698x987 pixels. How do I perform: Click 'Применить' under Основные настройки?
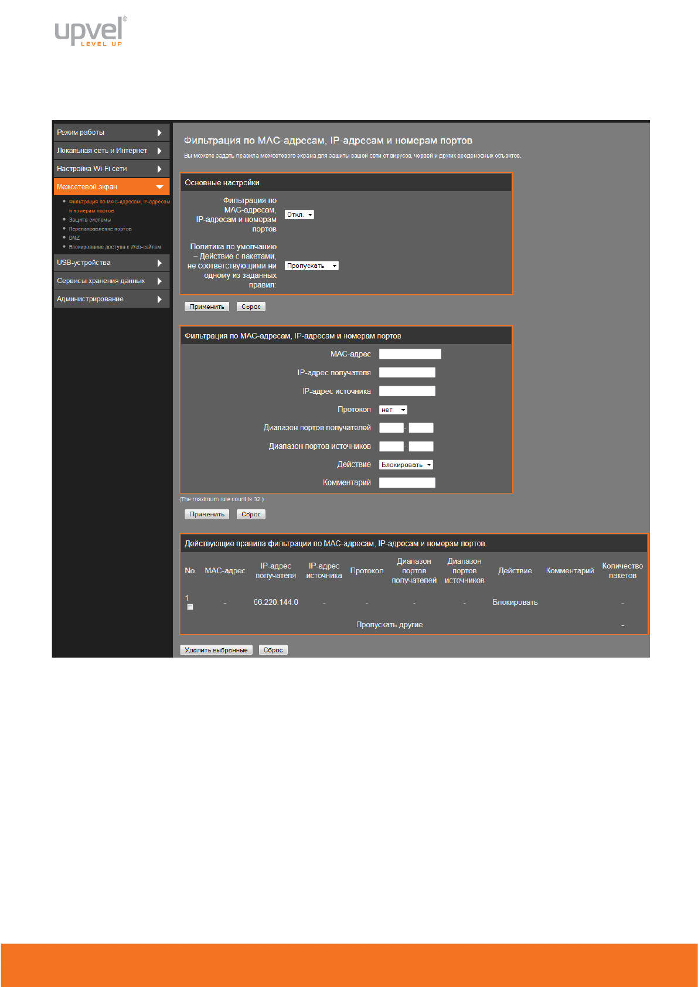click(x=207, y=307)
